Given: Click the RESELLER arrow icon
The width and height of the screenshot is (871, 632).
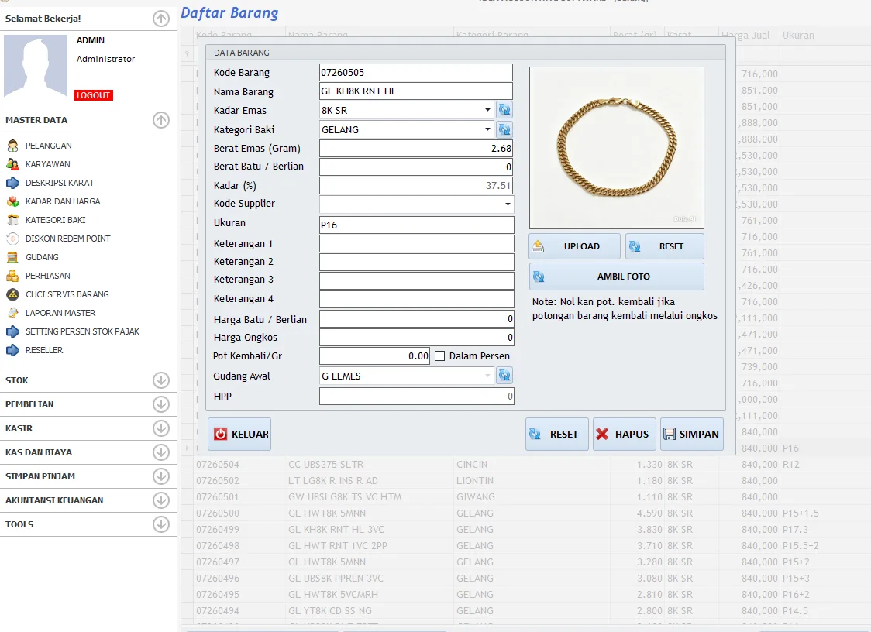Looking at the screenshot, I should (12, 350).
